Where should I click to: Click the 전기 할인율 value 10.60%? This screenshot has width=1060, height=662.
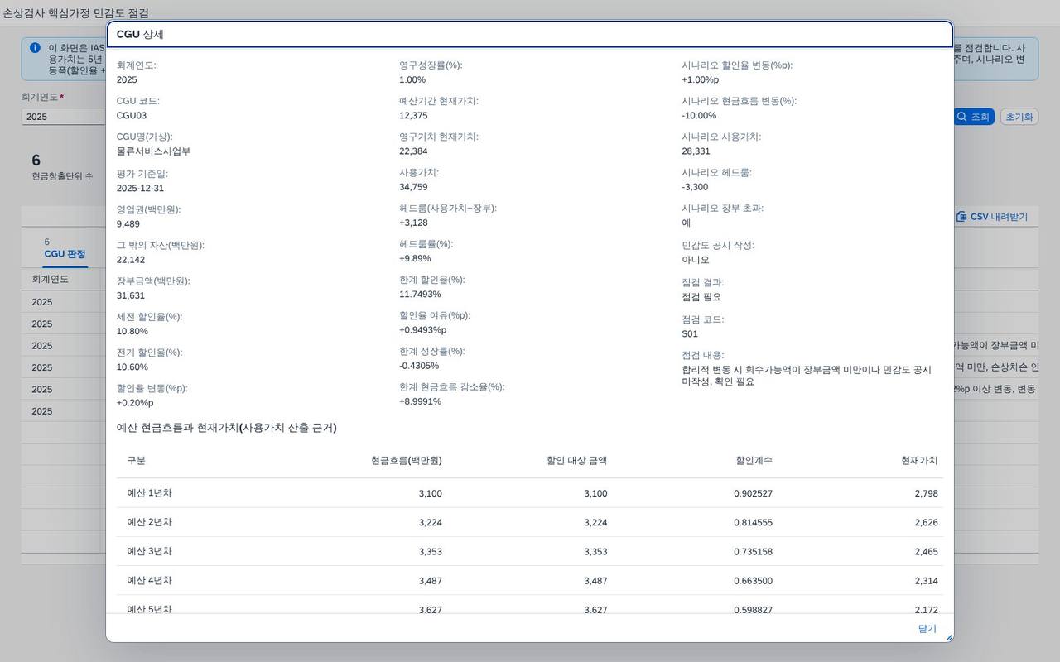(x=132, y=367)
